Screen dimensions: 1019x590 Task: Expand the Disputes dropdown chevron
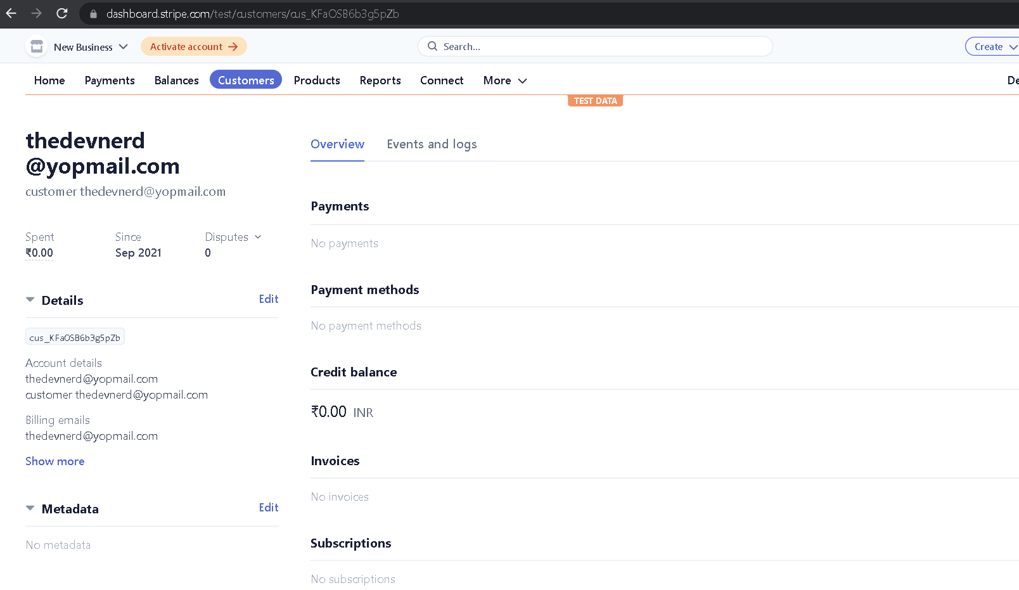pyautogui.click(x=258, y=237)
